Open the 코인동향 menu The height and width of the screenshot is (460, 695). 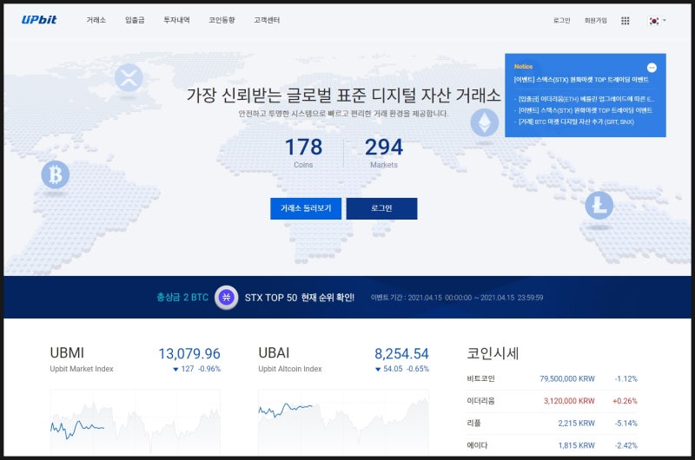point(222,20)
